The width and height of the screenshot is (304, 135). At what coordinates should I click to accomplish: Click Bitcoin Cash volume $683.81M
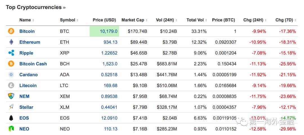tap(167, 64)
